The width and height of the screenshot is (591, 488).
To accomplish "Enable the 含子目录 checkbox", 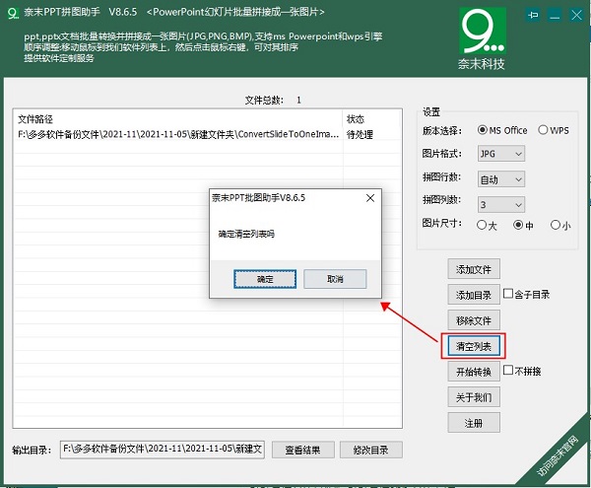I will [x=508, y=294].
